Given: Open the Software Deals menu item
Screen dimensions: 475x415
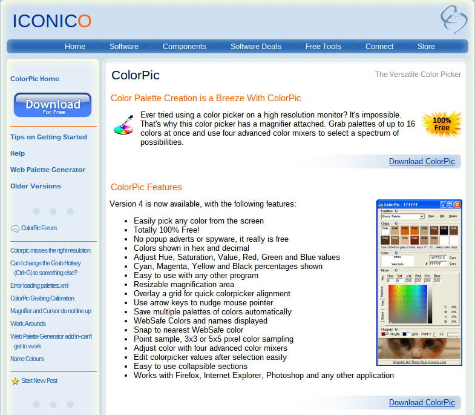Looking at the screenshot, I should coord(256,47).
